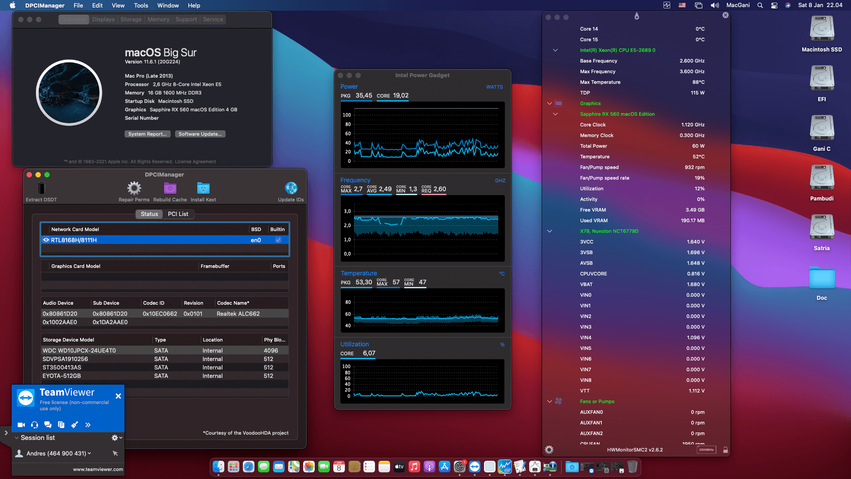Open TeamViewer icon in the dock
851x479 pixels.
pos(475,467)
